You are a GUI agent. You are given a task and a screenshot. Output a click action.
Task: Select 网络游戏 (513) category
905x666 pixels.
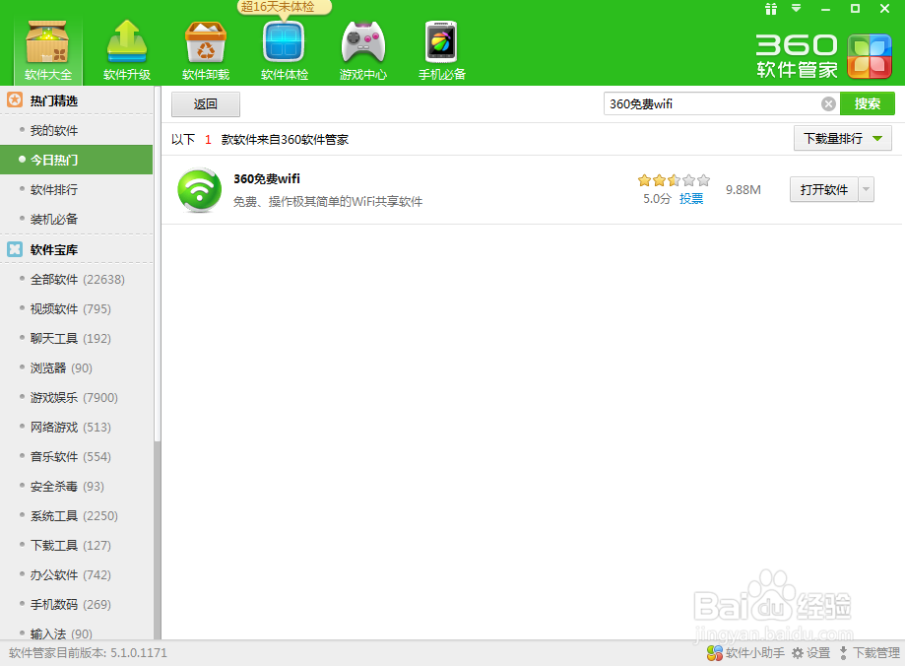tap(76, 427)
